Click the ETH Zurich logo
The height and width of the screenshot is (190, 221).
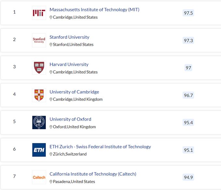coord(39,150)
